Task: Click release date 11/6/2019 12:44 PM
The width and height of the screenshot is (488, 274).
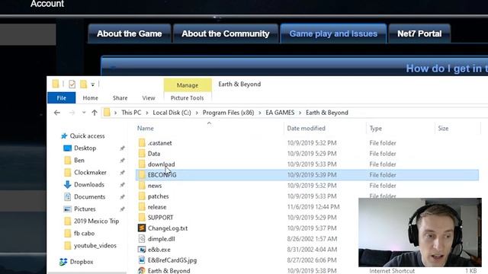Action: (x=313, y=207)
